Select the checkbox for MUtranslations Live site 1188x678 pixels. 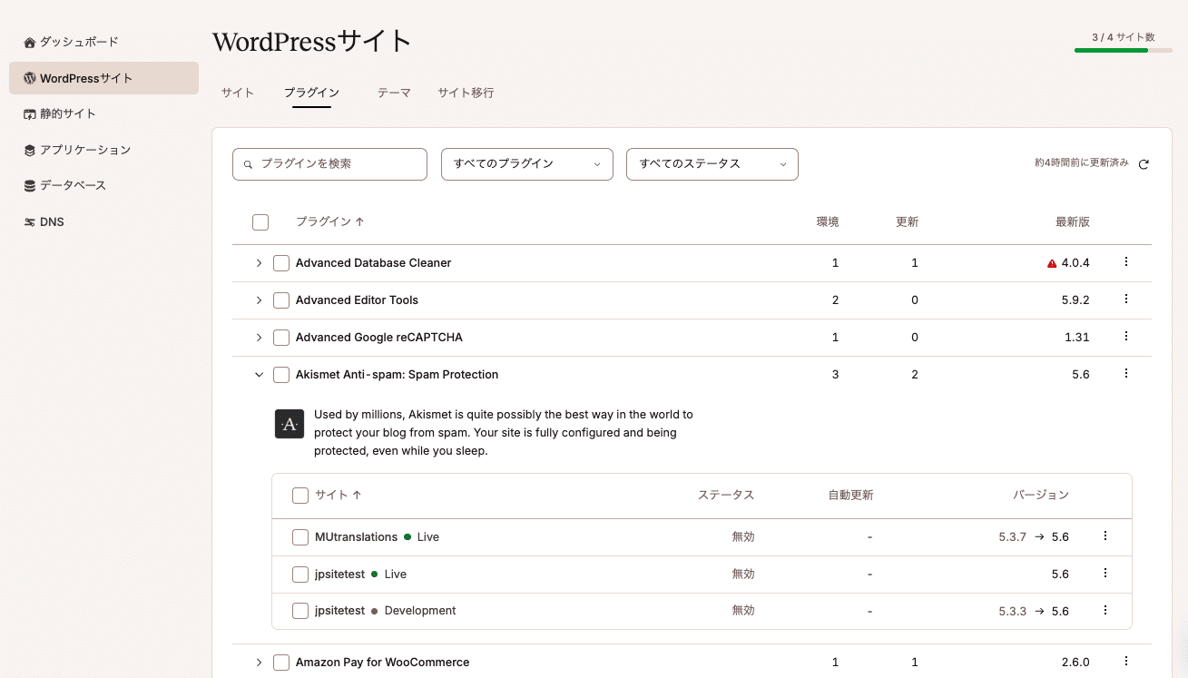point(300,536)
